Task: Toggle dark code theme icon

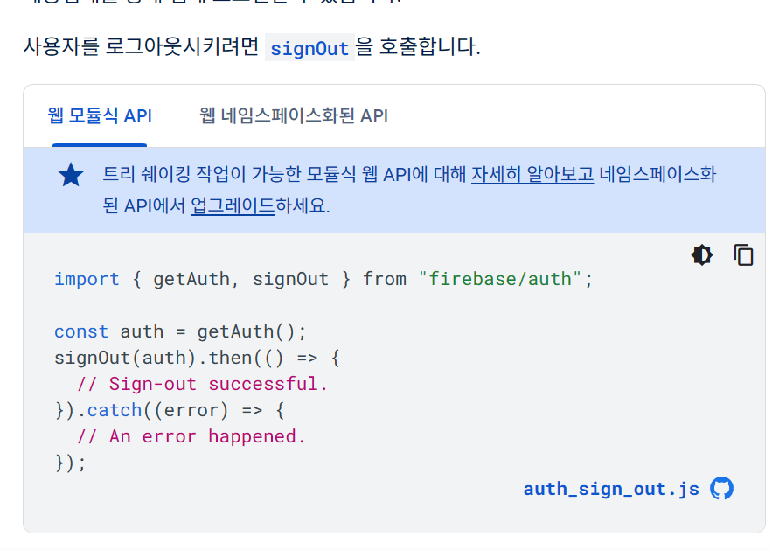Action: (701, 255)
